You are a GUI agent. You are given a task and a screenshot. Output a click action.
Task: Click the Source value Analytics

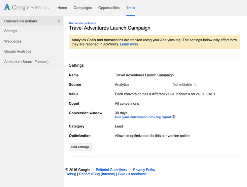122,85
